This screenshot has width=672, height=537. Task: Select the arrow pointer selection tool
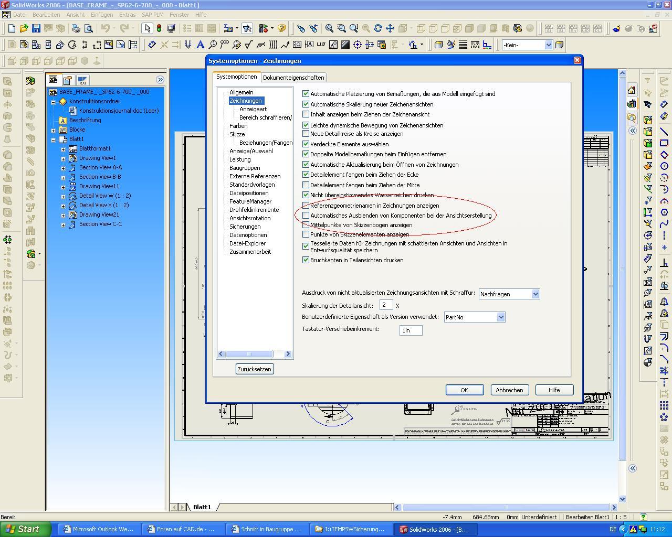[x=147, y=28]
